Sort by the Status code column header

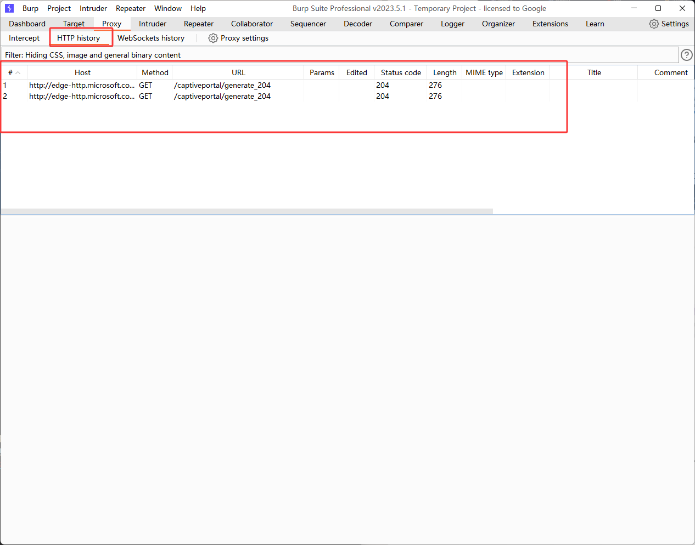(401, 72)
